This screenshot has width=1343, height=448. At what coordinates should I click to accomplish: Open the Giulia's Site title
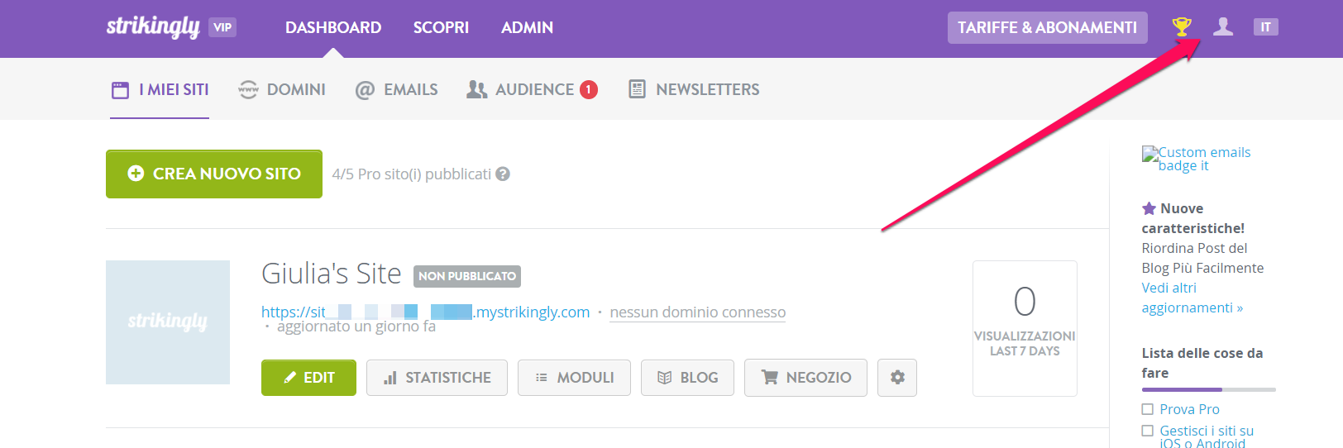(331, 274)
